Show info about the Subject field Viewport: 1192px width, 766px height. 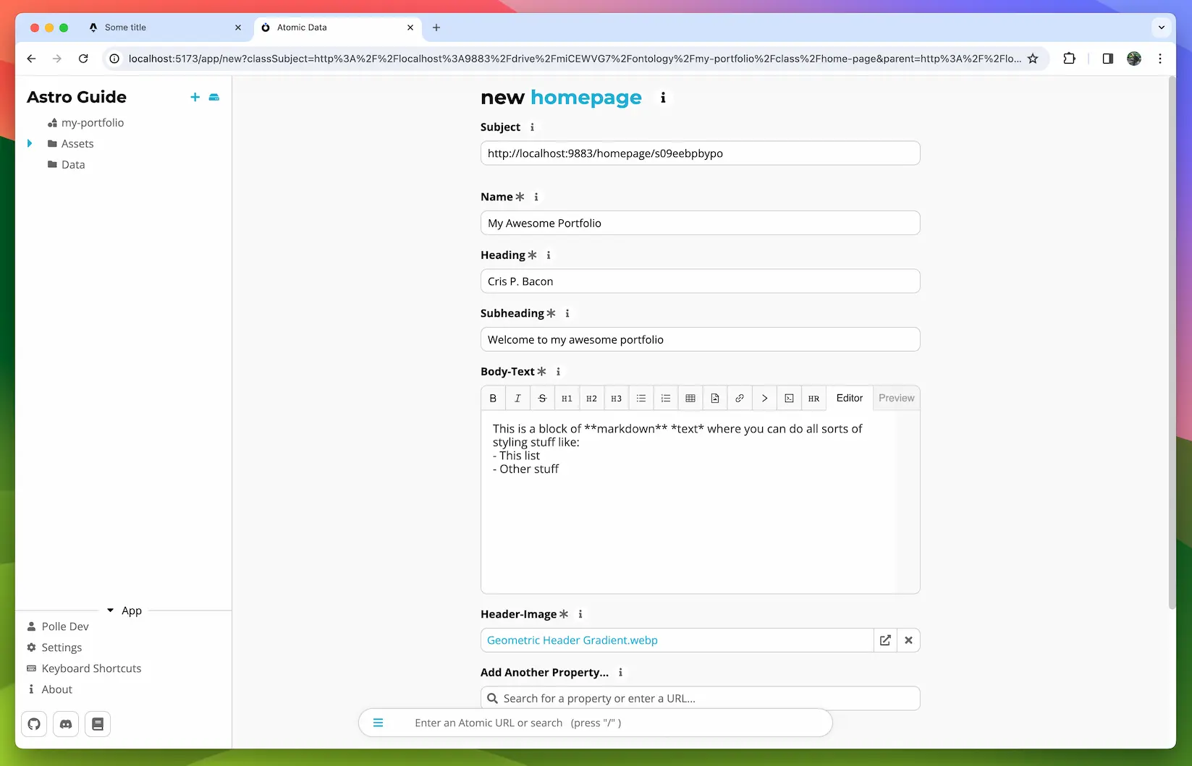(532, 127)
